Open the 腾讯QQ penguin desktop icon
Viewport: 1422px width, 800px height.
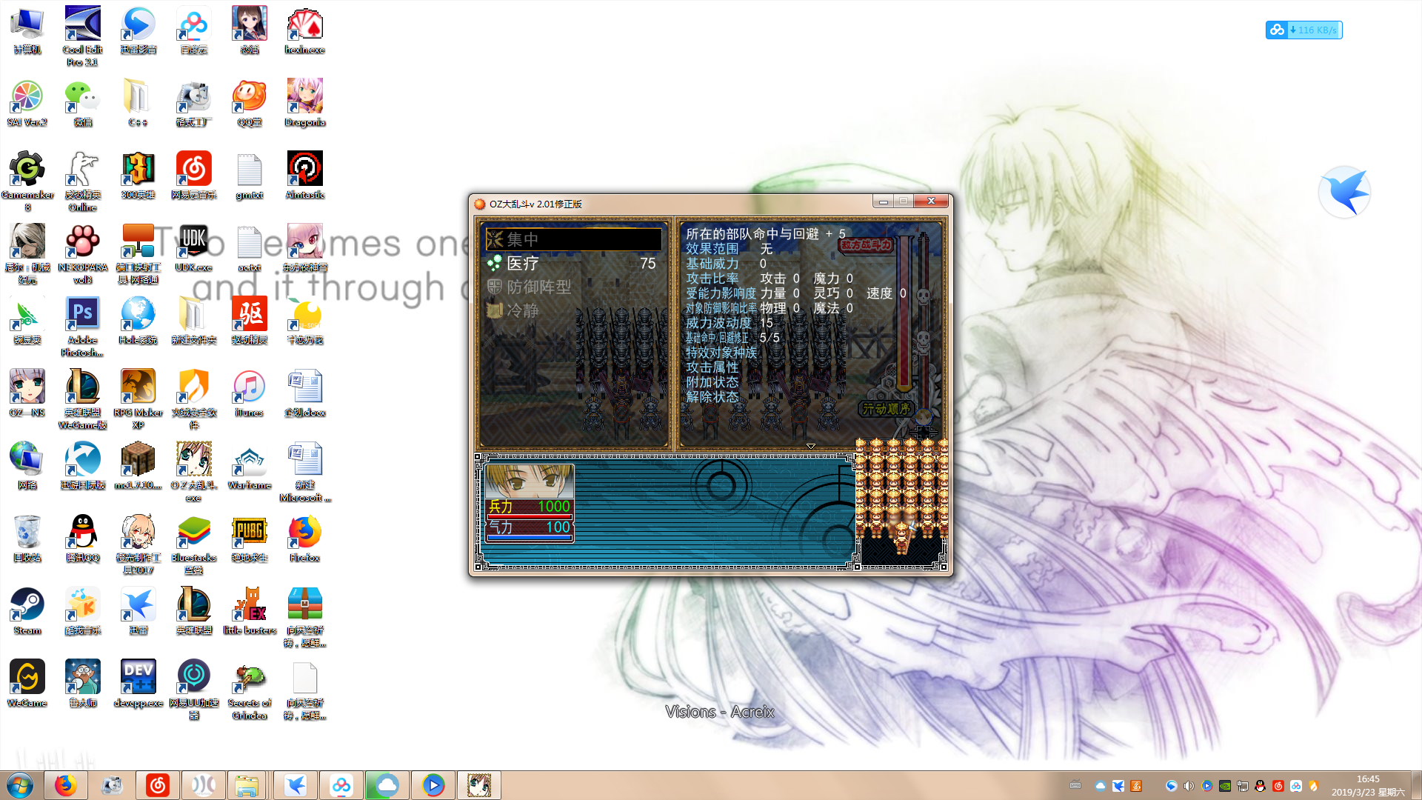pyautogui.click(x=82, y=539)
